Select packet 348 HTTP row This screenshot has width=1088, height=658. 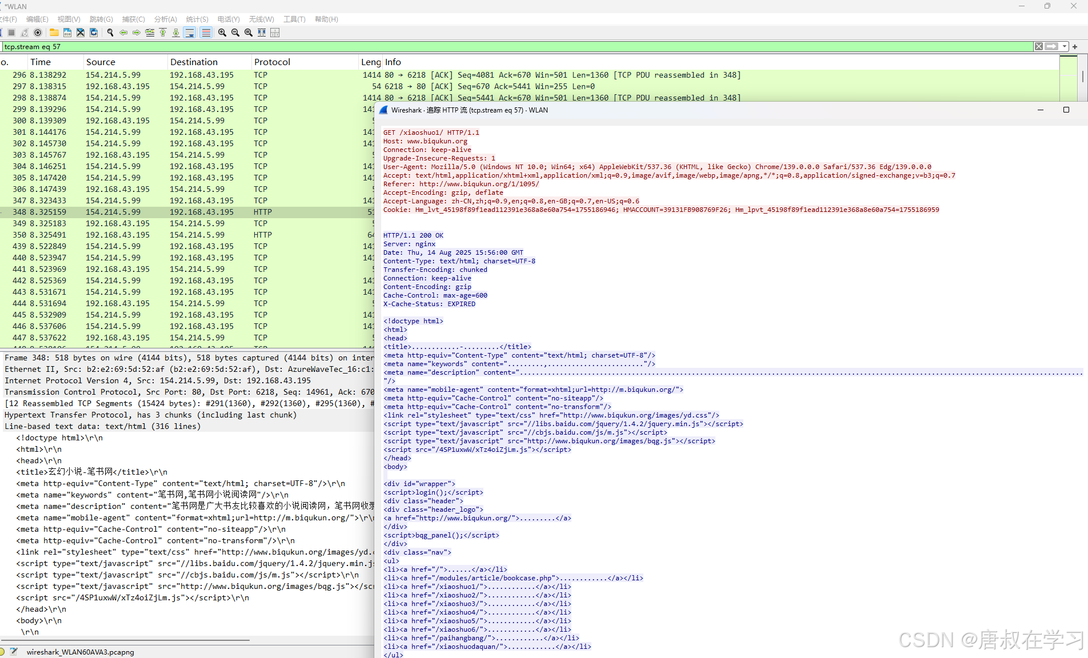point(187,212)
